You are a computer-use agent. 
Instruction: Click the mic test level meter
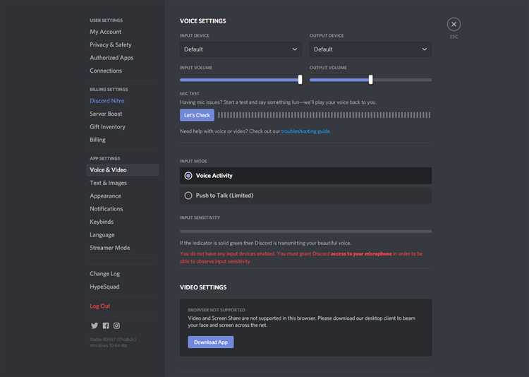tap(324, 115)
